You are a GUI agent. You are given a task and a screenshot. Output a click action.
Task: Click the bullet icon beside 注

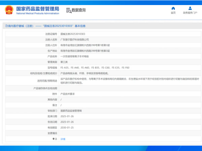[x=53, y=139]
